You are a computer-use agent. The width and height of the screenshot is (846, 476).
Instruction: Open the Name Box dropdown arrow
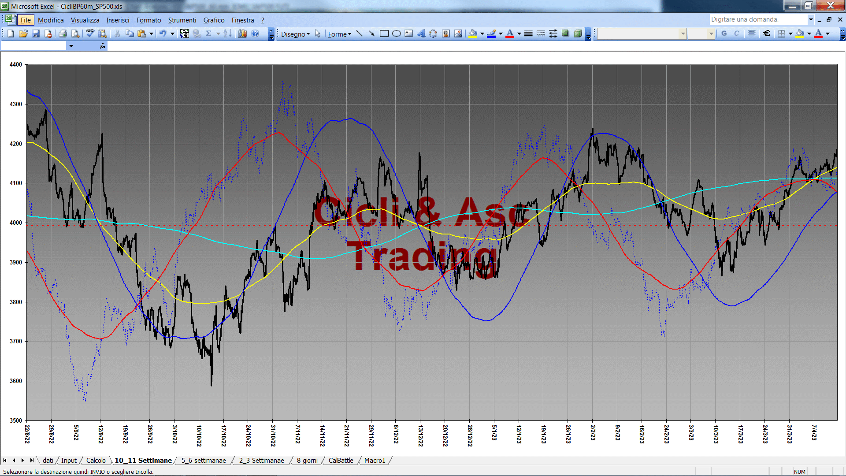pos(71,46)
